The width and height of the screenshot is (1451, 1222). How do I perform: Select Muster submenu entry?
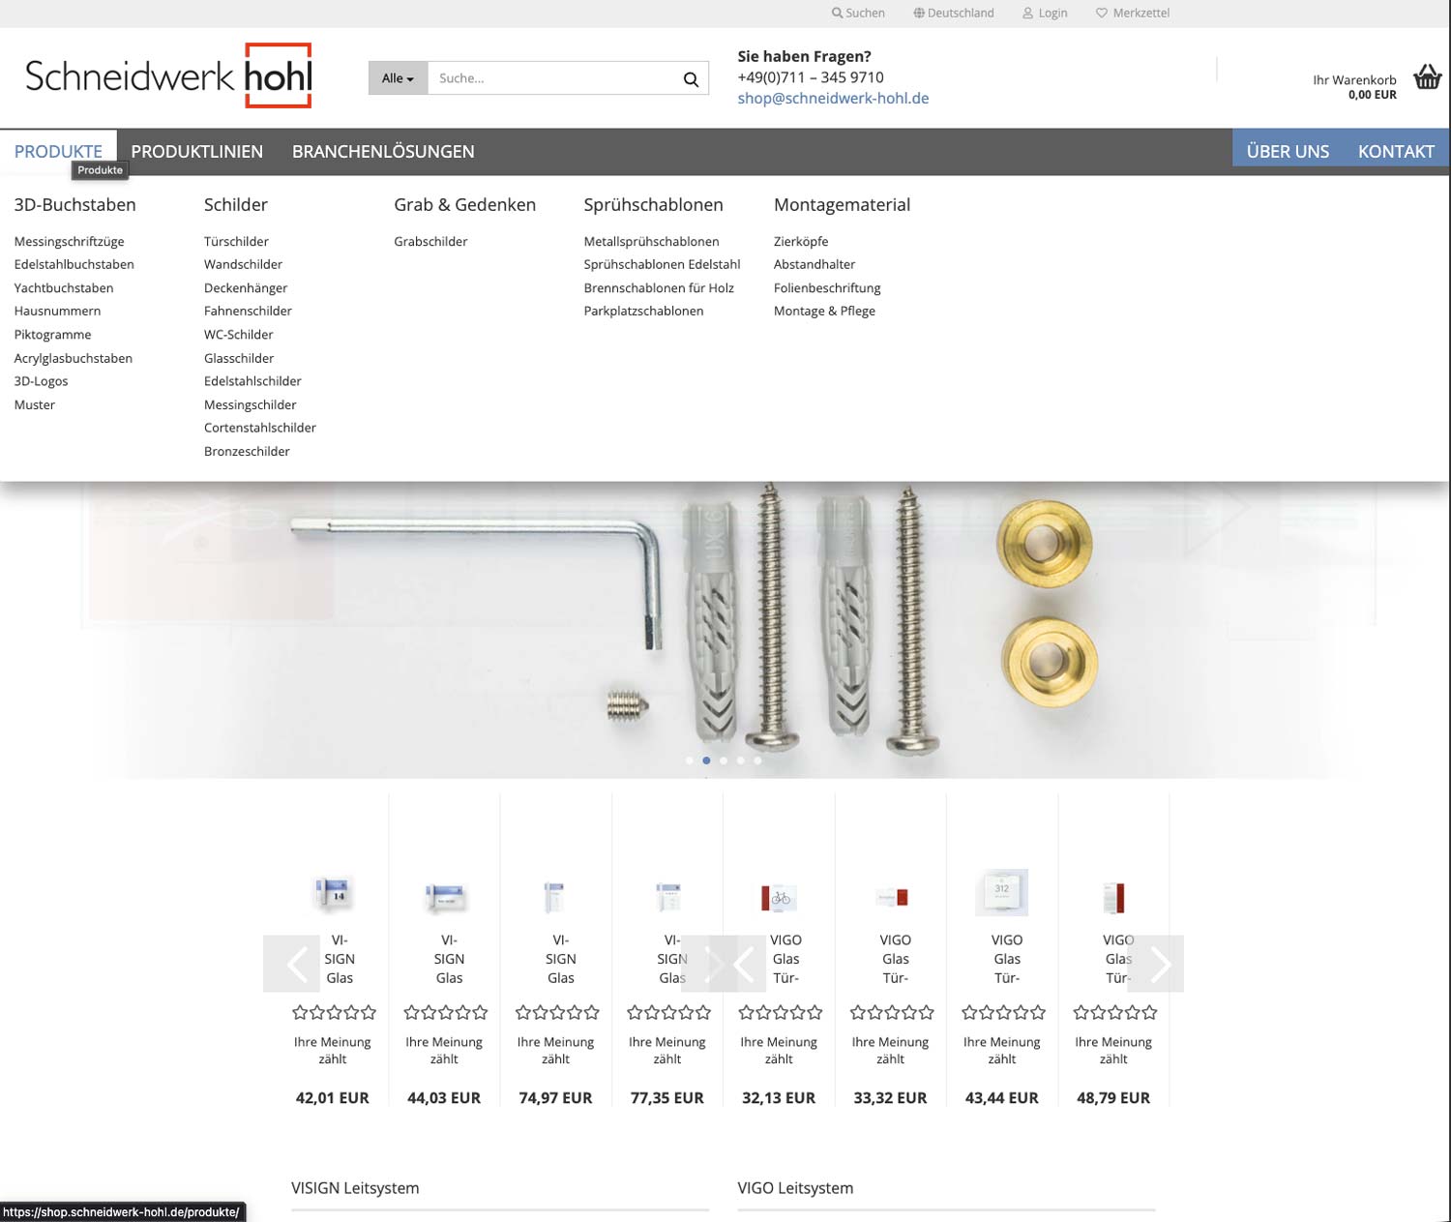tap(34, 404)
